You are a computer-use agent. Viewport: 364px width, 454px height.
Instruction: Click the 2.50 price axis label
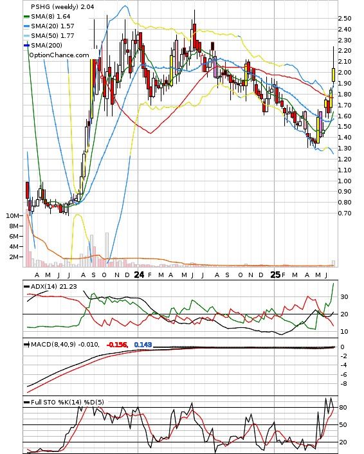pyautogui.click(x=345, y=18)
